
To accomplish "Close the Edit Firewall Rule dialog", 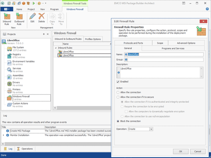I will click(x=203, y=22).
